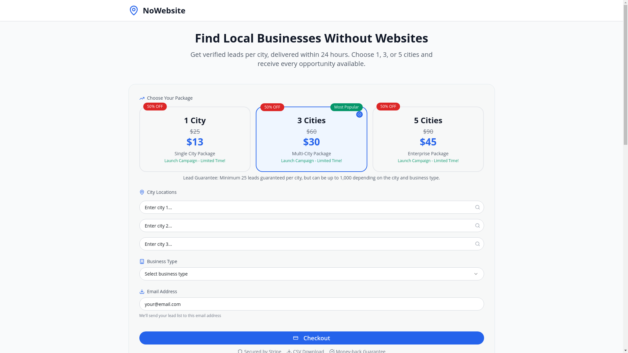Click the NoWebsite map pin logo
The height and width of the screenshot is (353, 628).
pyautogui.click(x=133, y=10)
